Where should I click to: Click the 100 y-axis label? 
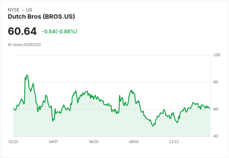[x=217, y=55]
